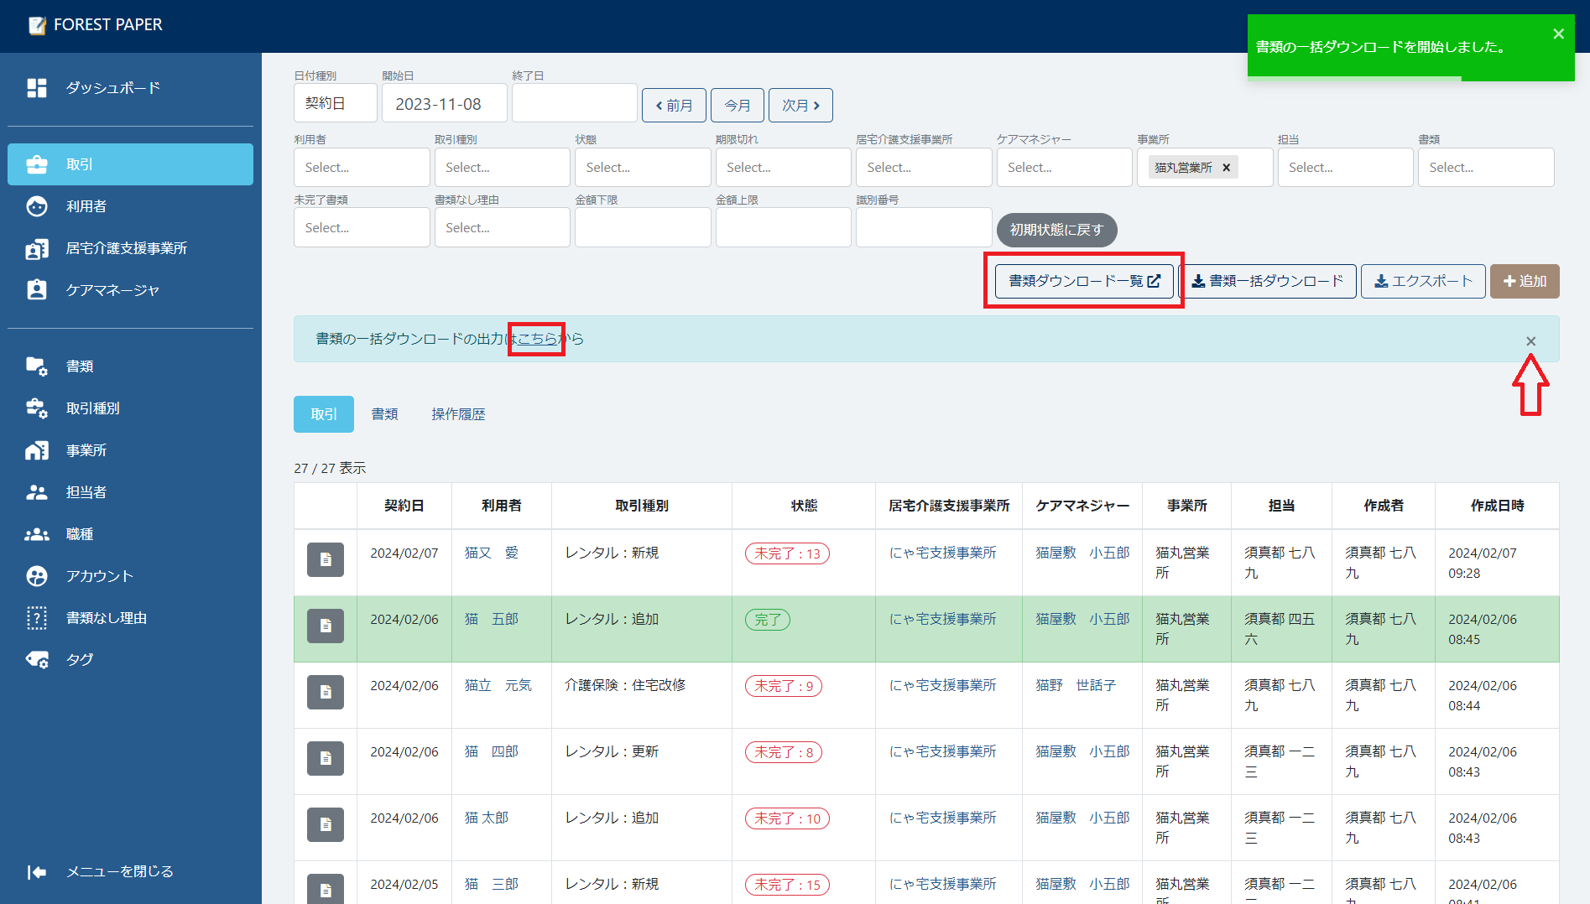
Task: Close the blue download info banner
Action: point(1530,341)
